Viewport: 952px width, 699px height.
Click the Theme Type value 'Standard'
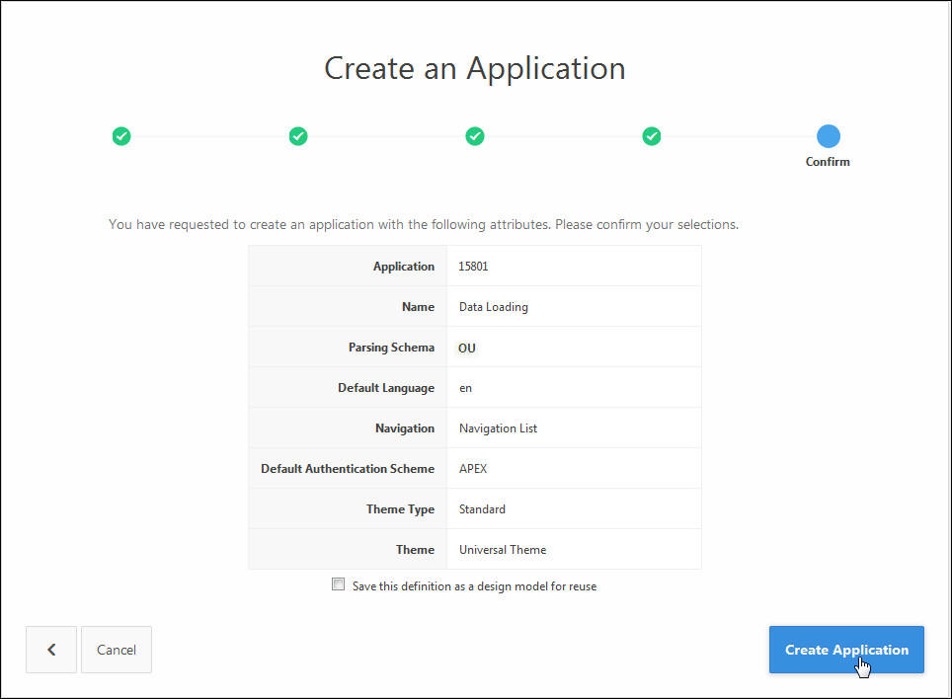point(482,509)
